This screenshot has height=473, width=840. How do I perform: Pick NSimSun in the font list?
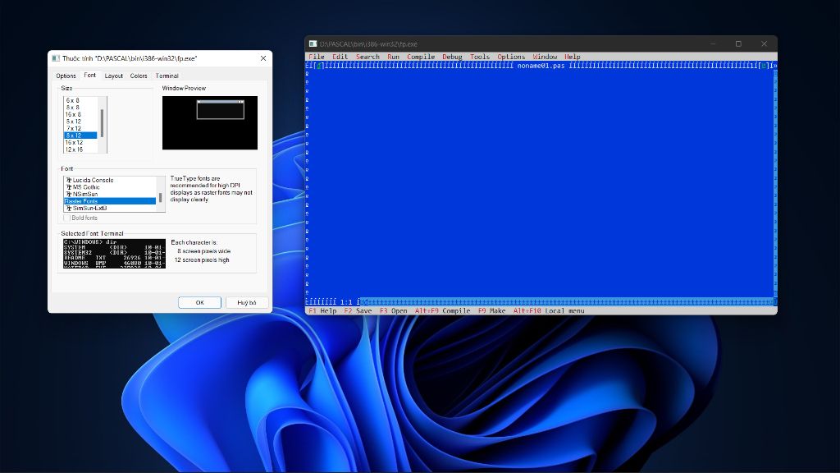click(110, 194)
